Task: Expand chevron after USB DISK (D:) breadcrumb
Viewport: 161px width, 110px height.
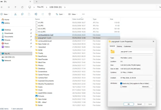Action: click(x=65, y=7)
